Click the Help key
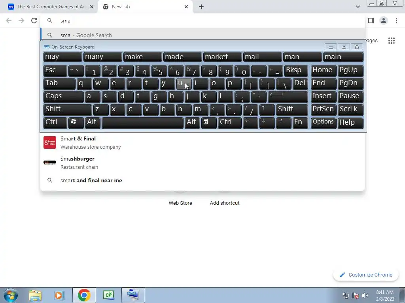Screen dimensions: 405x303 [350, 123]
